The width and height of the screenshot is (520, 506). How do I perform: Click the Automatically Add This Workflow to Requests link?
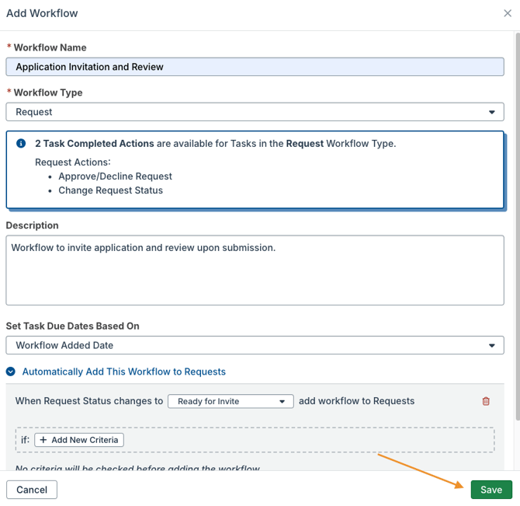coord(124,372)
